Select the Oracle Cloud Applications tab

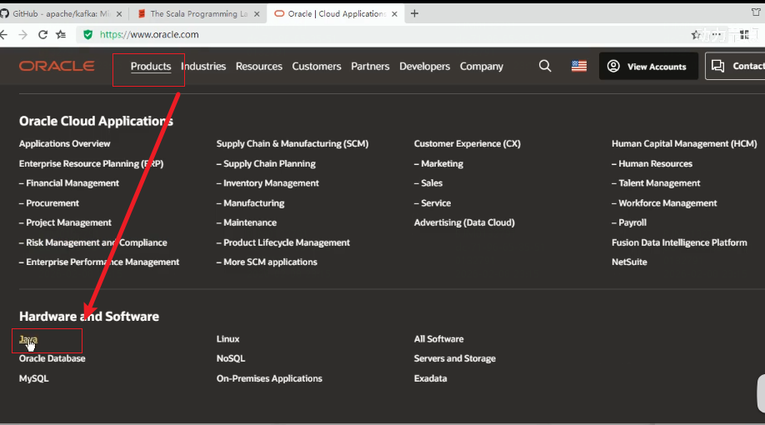[336, 13]
